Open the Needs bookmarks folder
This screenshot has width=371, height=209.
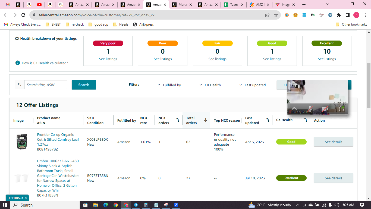[121, 24]
